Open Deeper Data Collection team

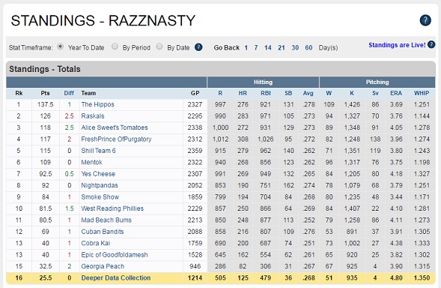pyautogui.click(x=116, y=277)
